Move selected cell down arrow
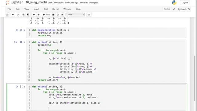The image size is (197, 111). 38,14
